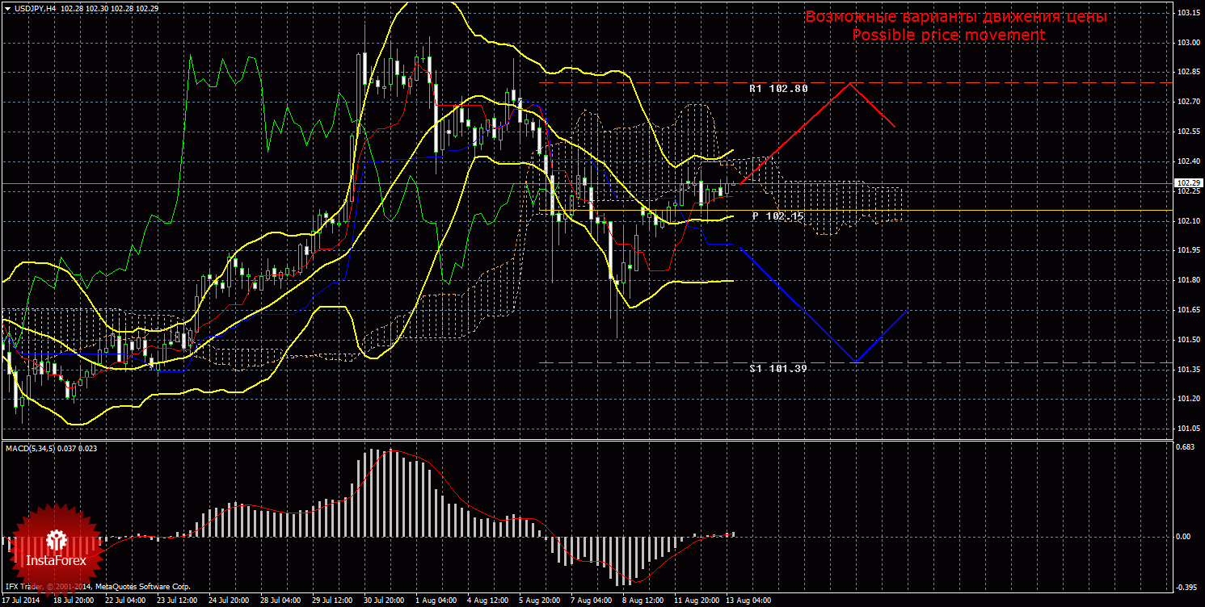Click the 102.55 price axis value
1205x607 pixels.
coord(1187,132)
